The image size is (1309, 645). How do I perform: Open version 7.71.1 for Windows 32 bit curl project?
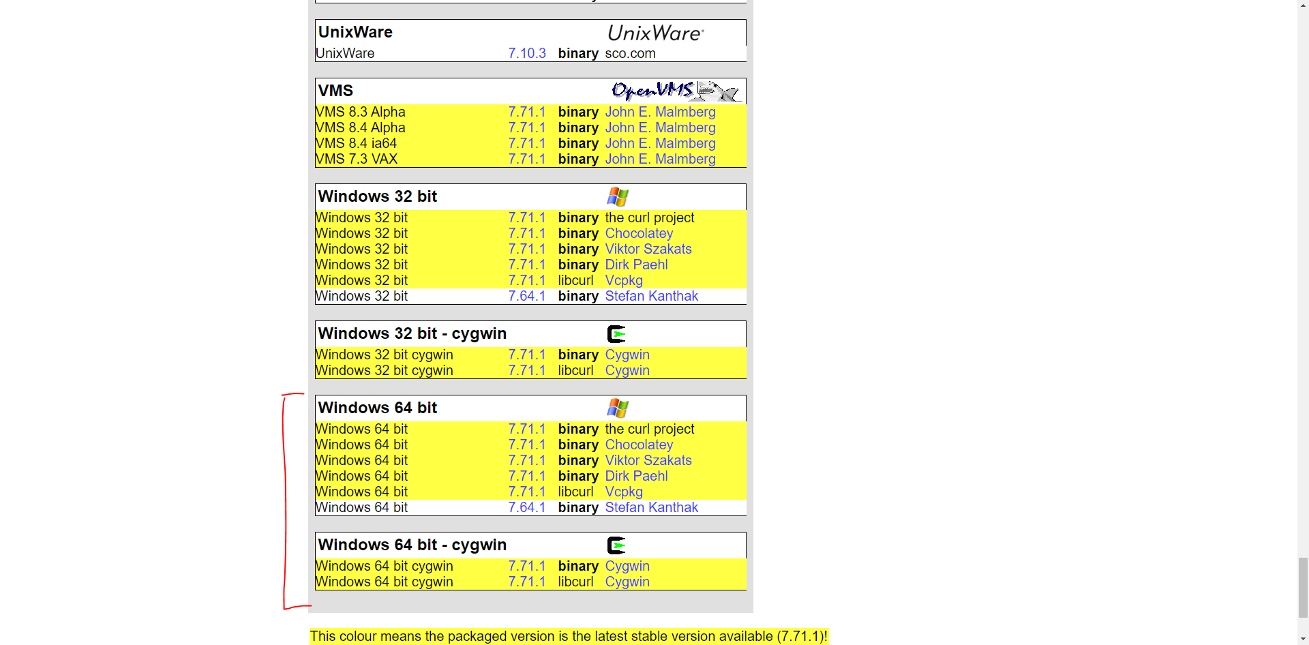[527, 217]
